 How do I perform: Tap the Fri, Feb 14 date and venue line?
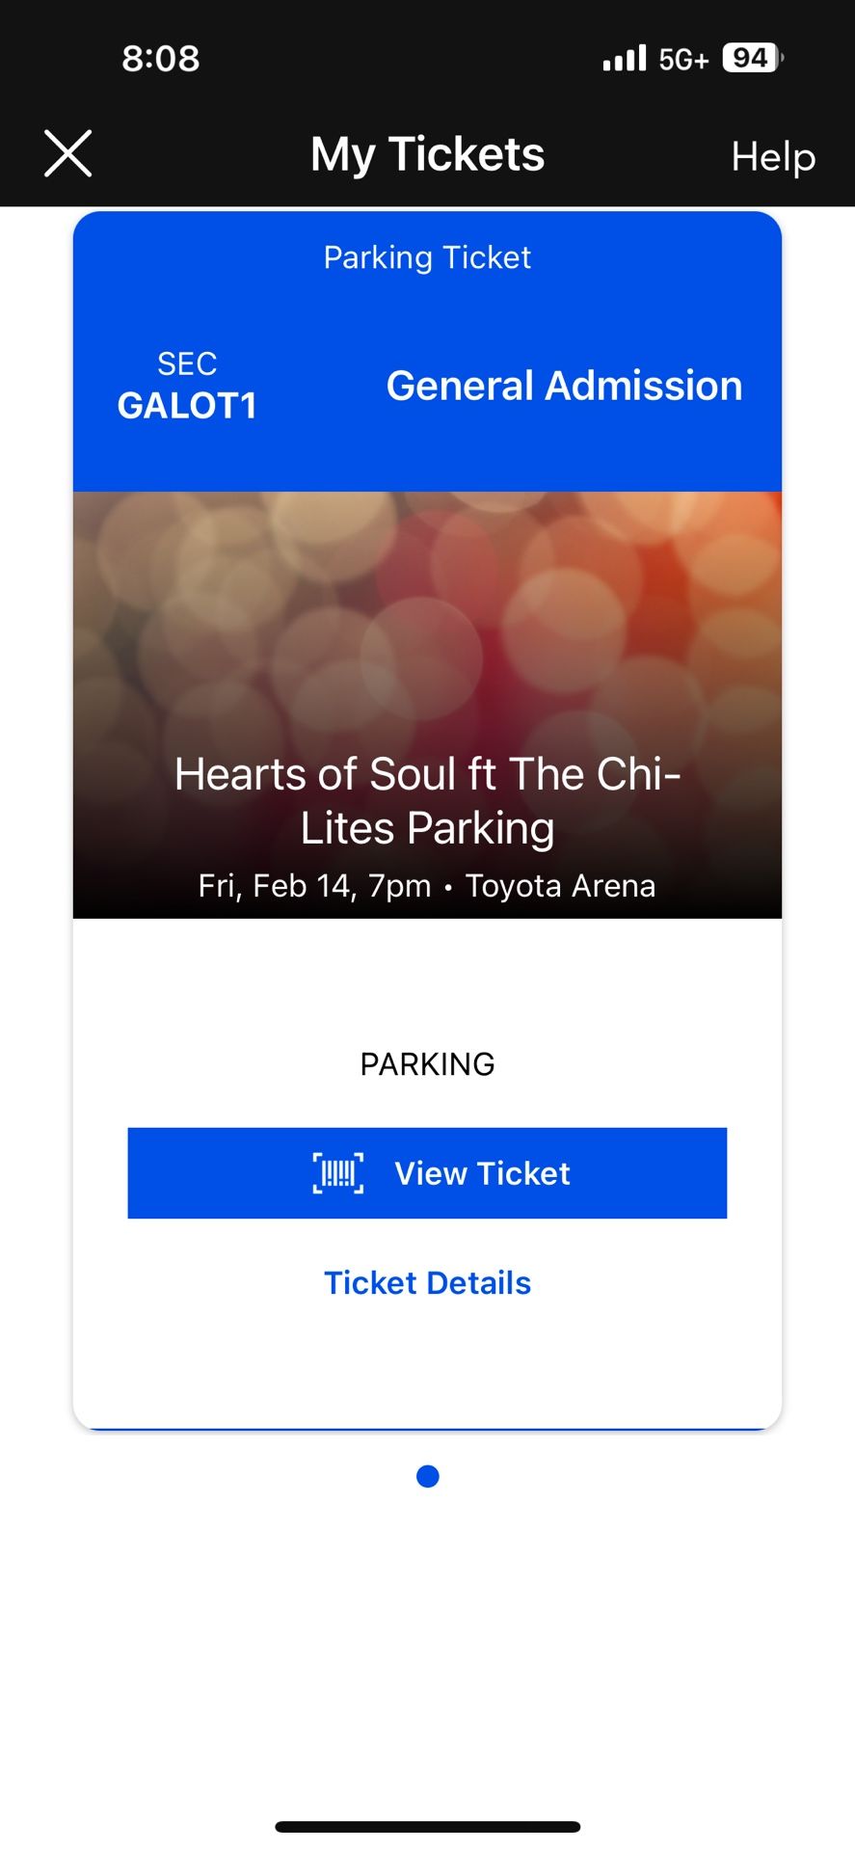tap(427, 886)
